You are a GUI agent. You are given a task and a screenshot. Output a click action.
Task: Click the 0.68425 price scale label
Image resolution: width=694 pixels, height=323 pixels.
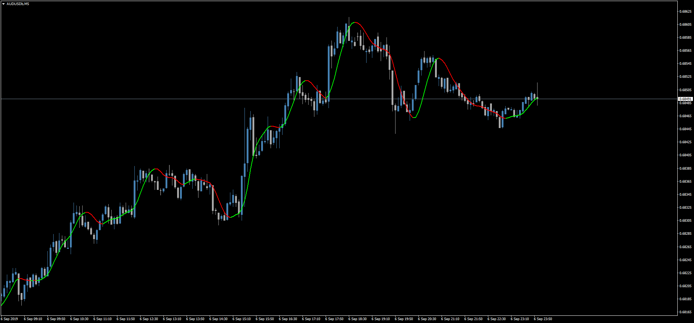[x=685, y=142]
